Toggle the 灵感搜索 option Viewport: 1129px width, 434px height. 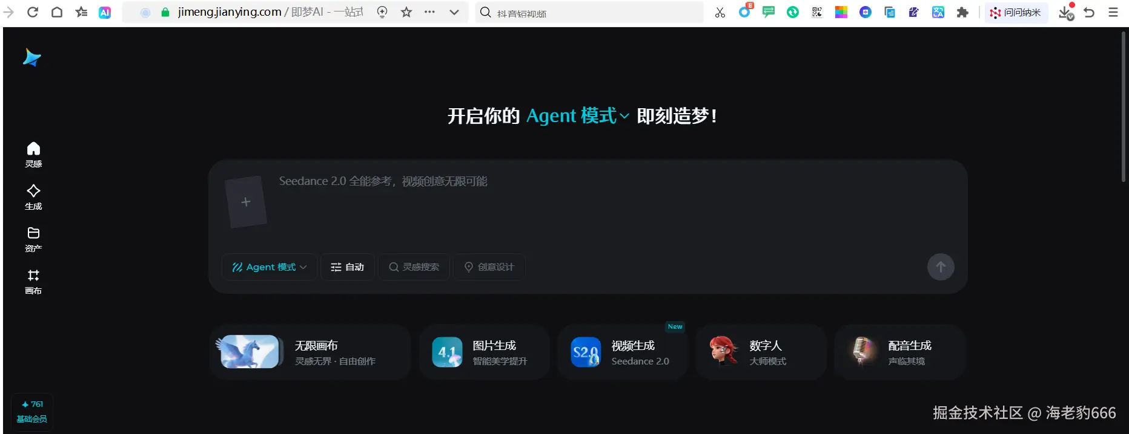tap(414, 267)
